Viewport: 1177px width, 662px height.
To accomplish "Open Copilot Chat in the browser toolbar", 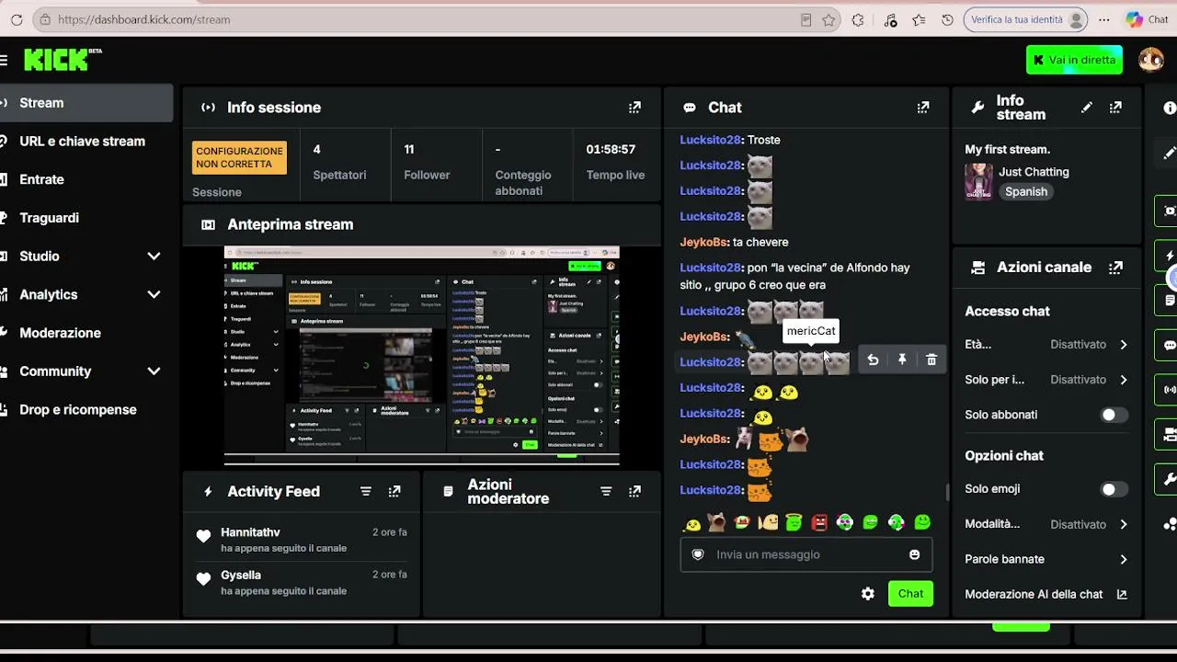I will (x=1147, y=19).
